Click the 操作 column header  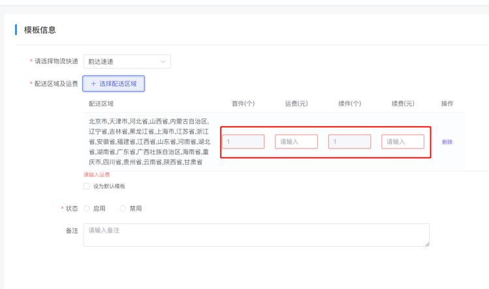coord(447,103)
